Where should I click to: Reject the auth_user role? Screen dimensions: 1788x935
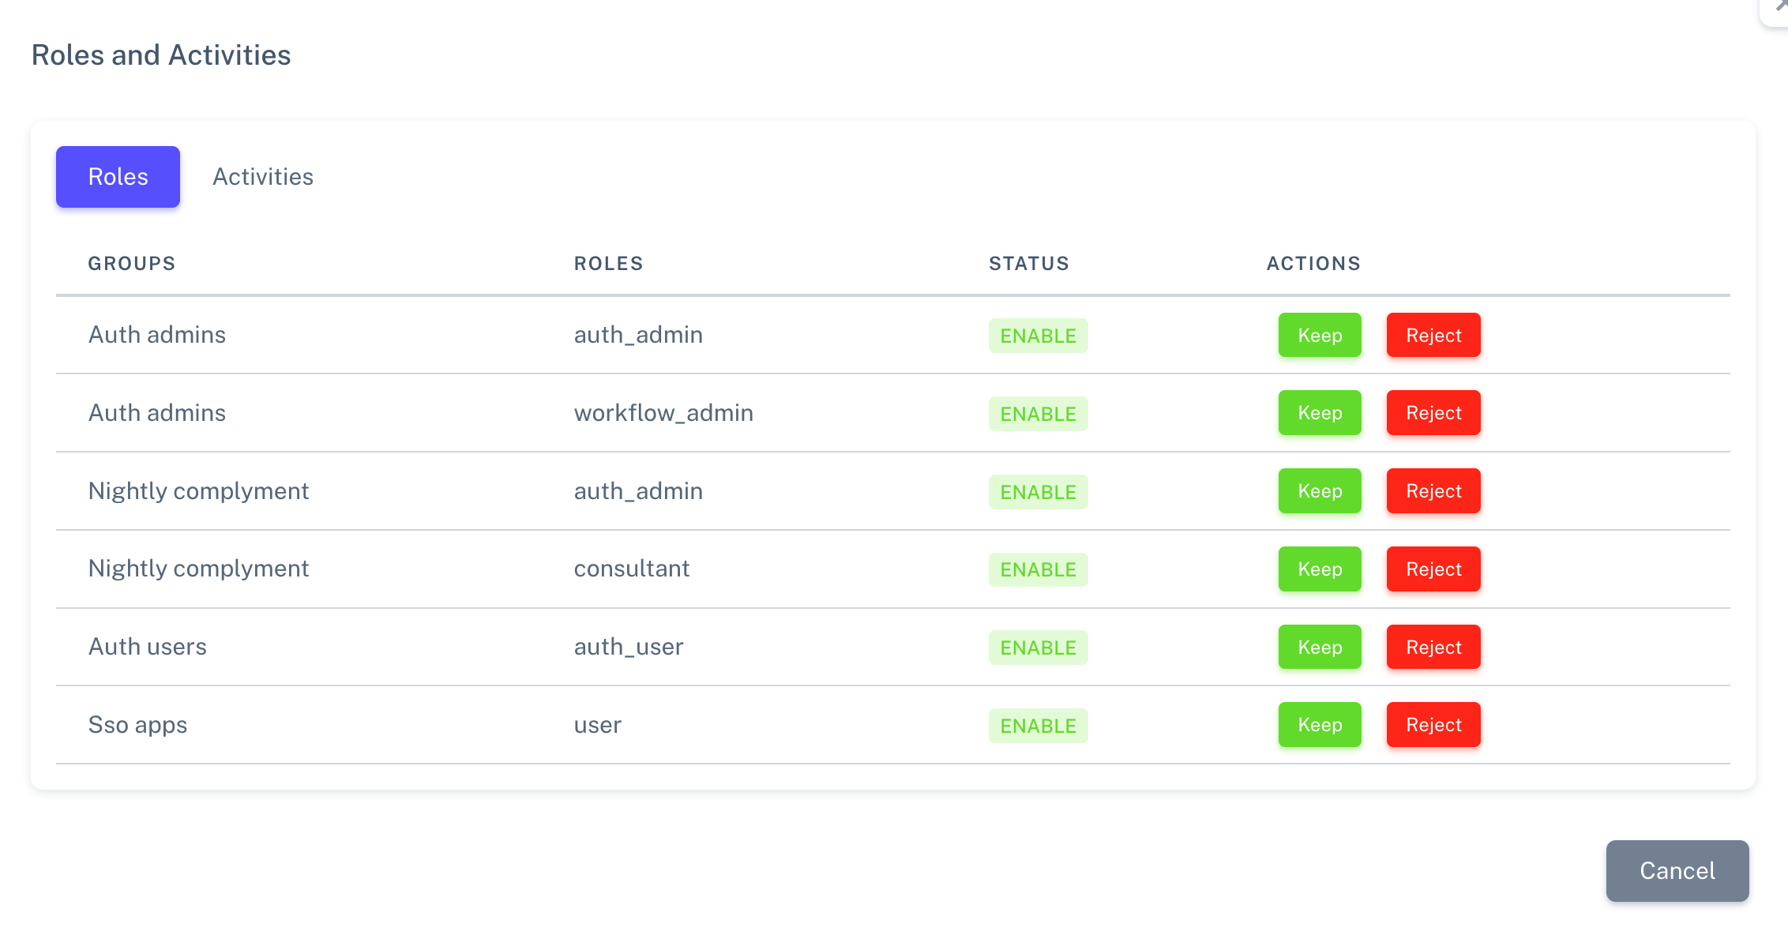coord(1433,648)
